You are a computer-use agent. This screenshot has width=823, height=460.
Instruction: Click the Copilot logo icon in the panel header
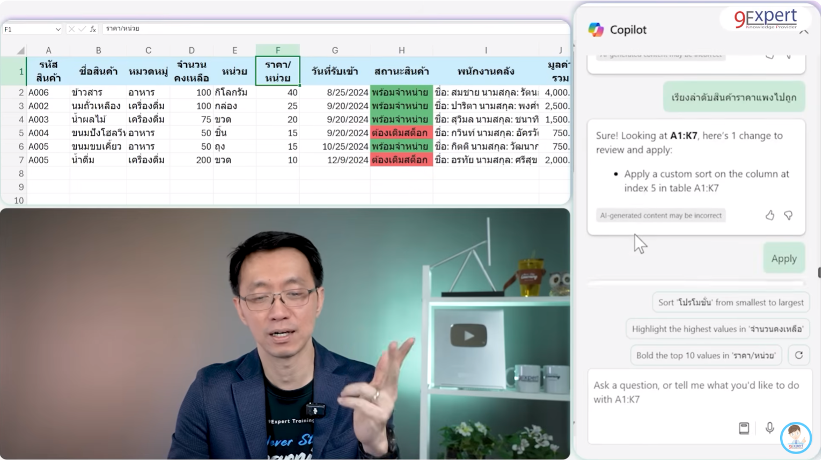(596, 30)
